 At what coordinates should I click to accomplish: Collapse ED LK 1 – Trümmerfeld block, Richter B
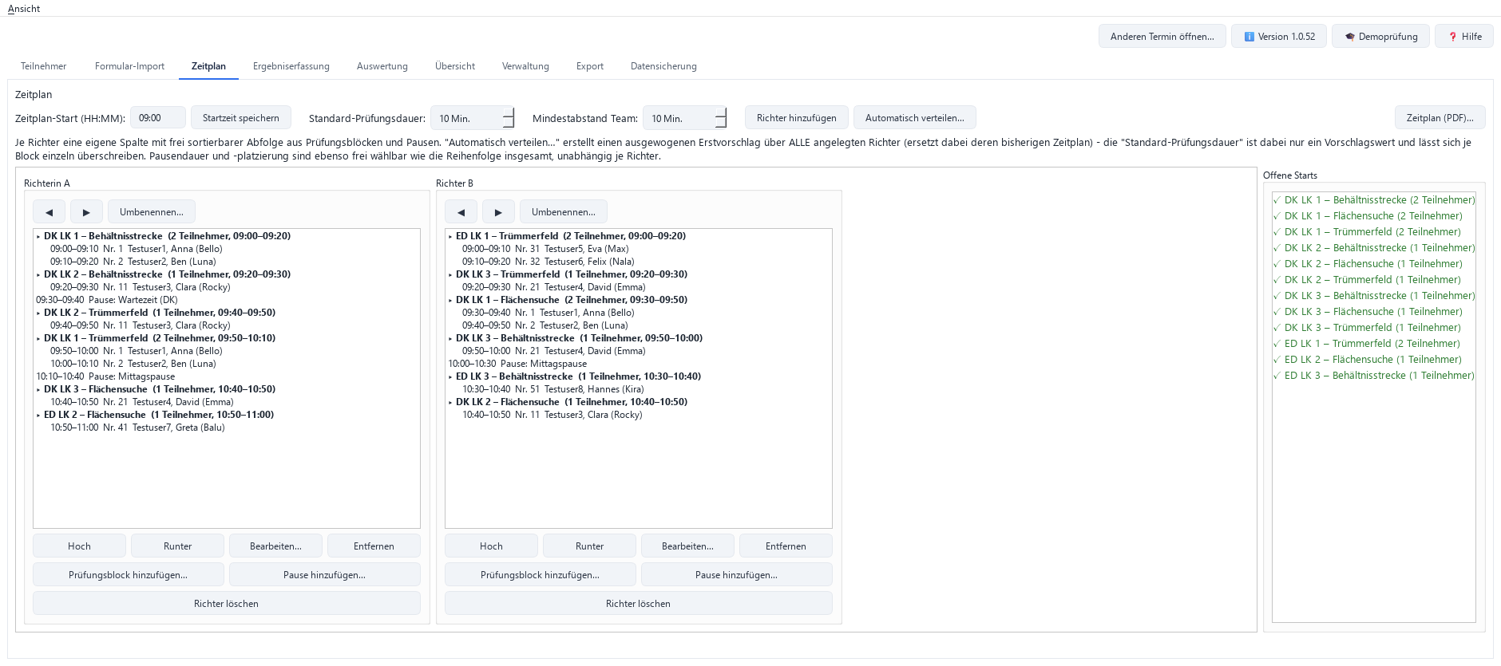coord(450,237)
